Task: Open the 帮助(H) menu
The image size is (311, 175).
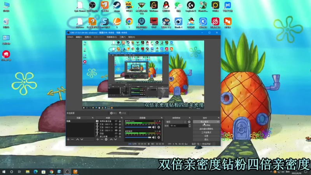Action: tap(131, 37)
